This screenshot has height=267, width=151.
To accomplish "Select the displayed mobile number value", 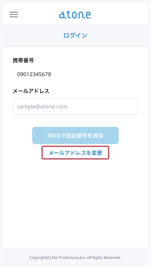I will pos(34,74).
